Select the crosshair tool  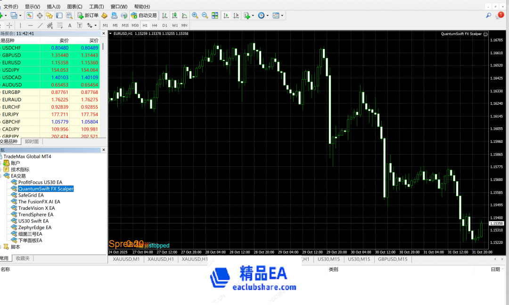[x=9, y=25]
